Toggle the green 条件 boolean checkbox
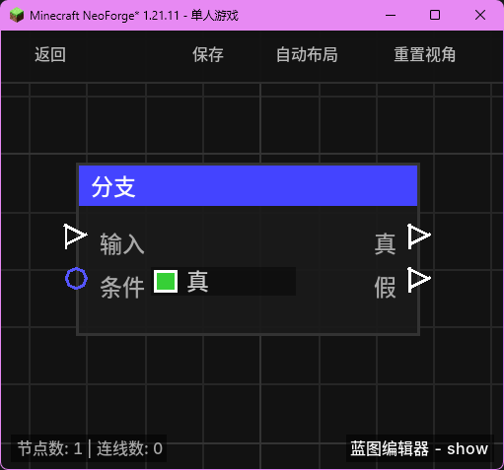This screenshot has width=504, height=470. click(166, 281)
